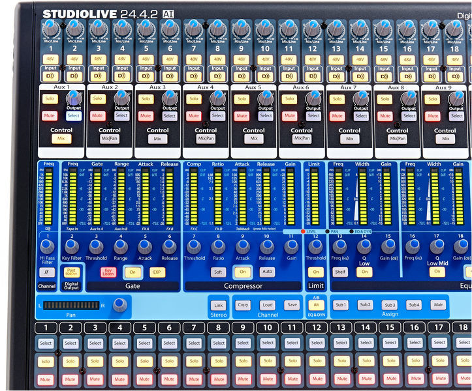Click the gate Threshold encoder 3
This screenshot has height=391, width=472.
(x=96, y=246)
